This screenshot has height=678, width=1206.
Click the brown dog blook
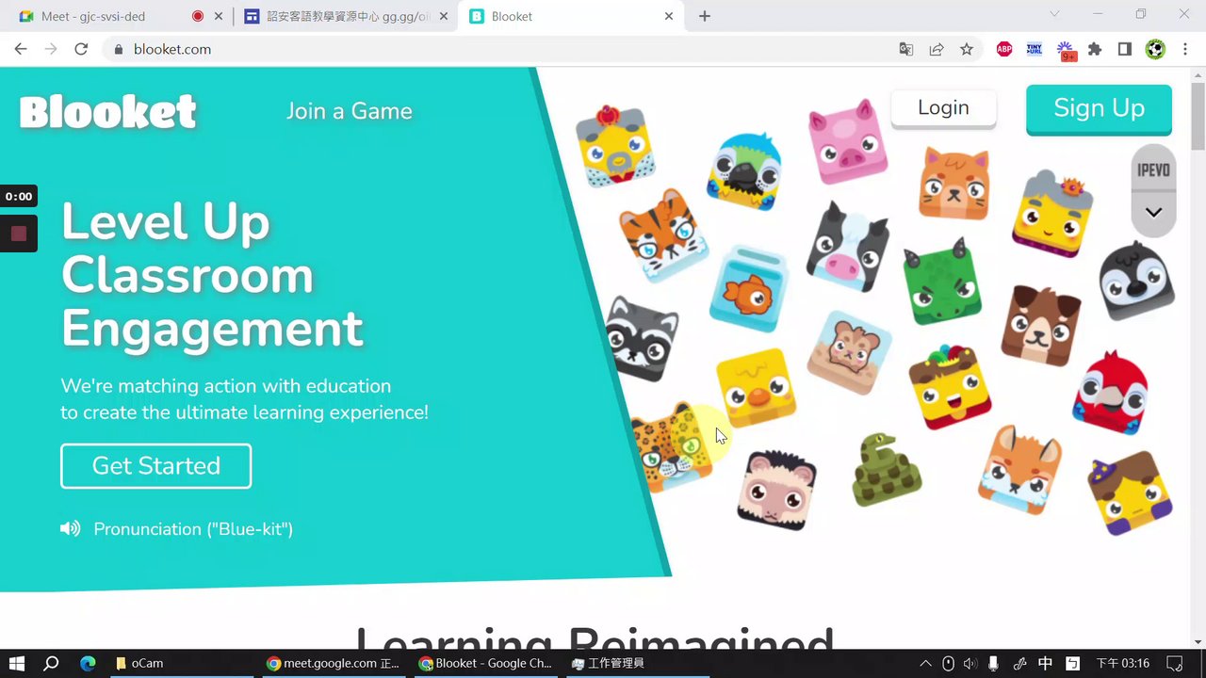(1040, 325)
